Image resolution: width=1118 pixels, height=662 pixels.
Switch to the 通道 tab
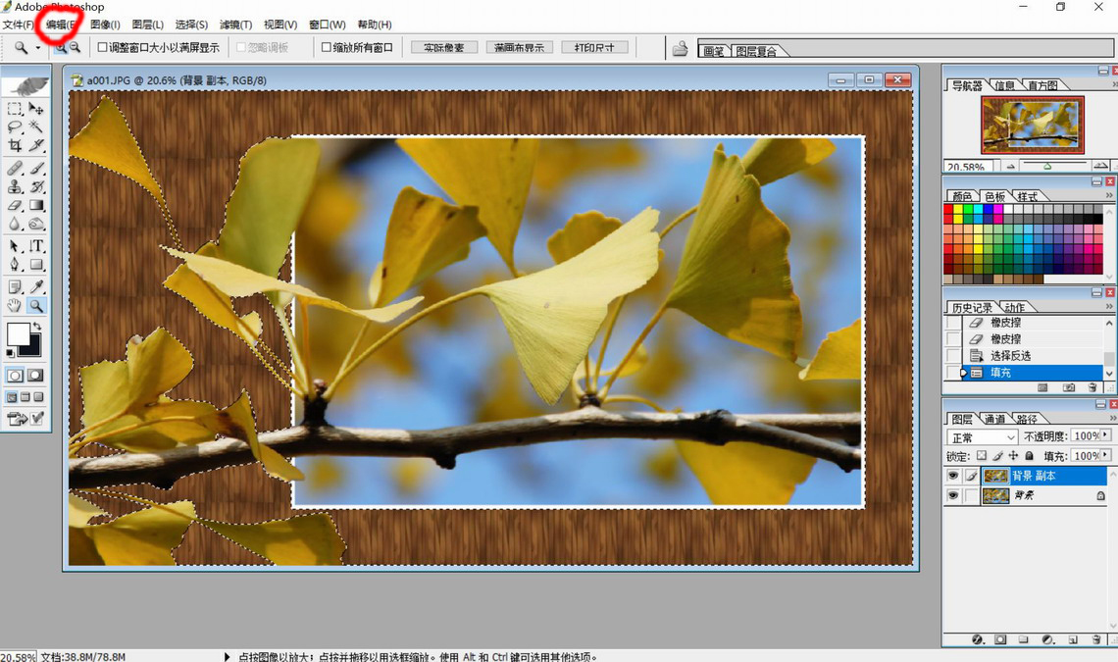(994, 419)
